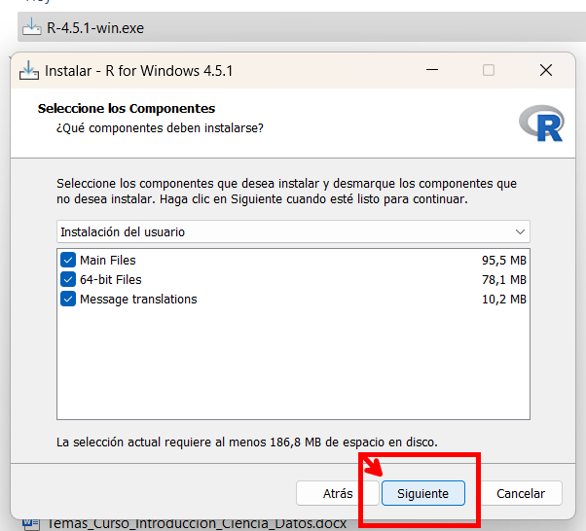Toggle the 64-bit Files checkbox
The image size is (586, 531).
pos(68,279)
